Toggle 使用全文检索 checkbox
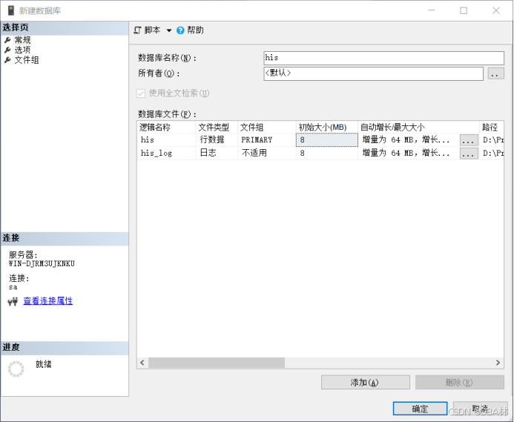Image resolution: width=514 pixels, height=422 pixels. (x=141, y=93)
